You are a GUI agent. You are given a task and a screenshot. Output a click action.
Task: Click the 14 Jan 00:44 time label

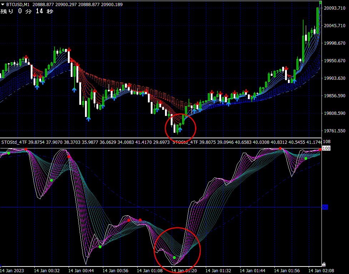click(x=81, y=271)
